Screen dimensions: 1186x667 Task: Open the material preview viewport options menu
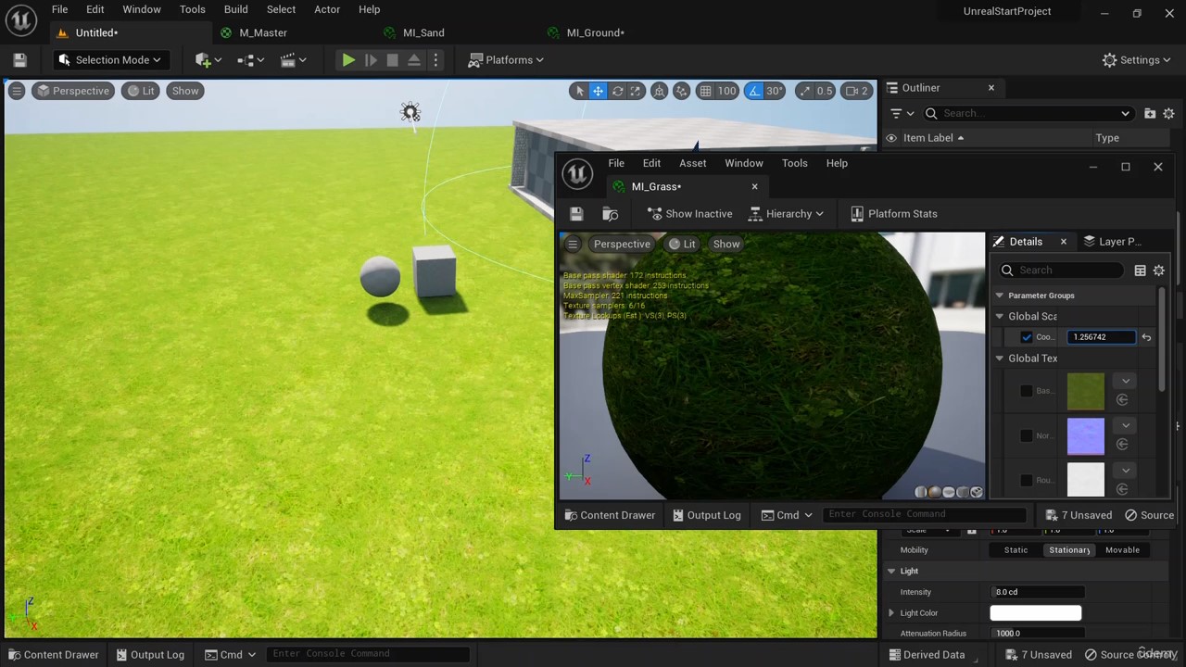573,245
